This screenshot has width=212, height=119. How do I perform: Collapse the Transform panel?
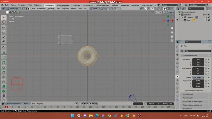coord(195,56)
